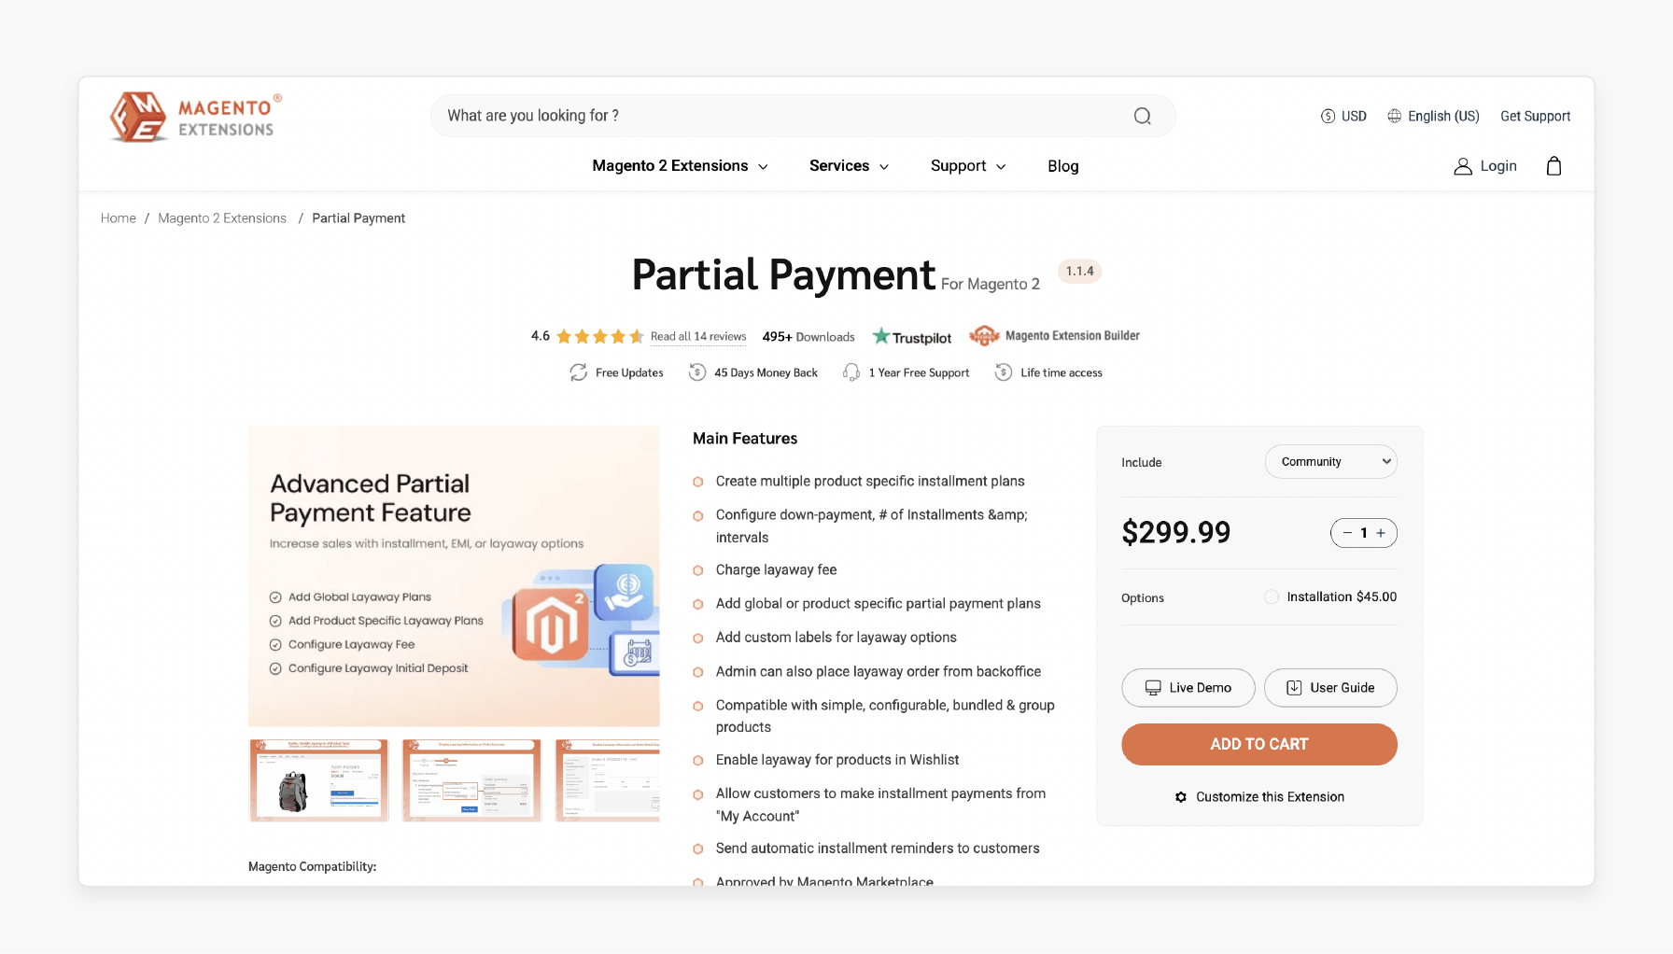The image size is (1673, 954).
Task: Expand the Support menu chevron
Action: [1001, 167]
